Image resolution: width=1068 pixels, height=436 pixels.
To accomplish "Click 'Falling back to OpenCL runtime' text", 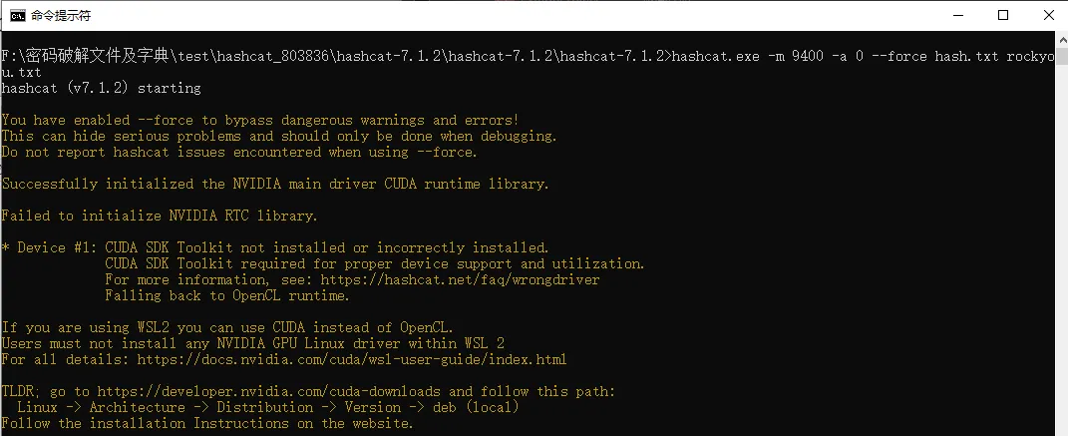I will (x=226, y=295).
